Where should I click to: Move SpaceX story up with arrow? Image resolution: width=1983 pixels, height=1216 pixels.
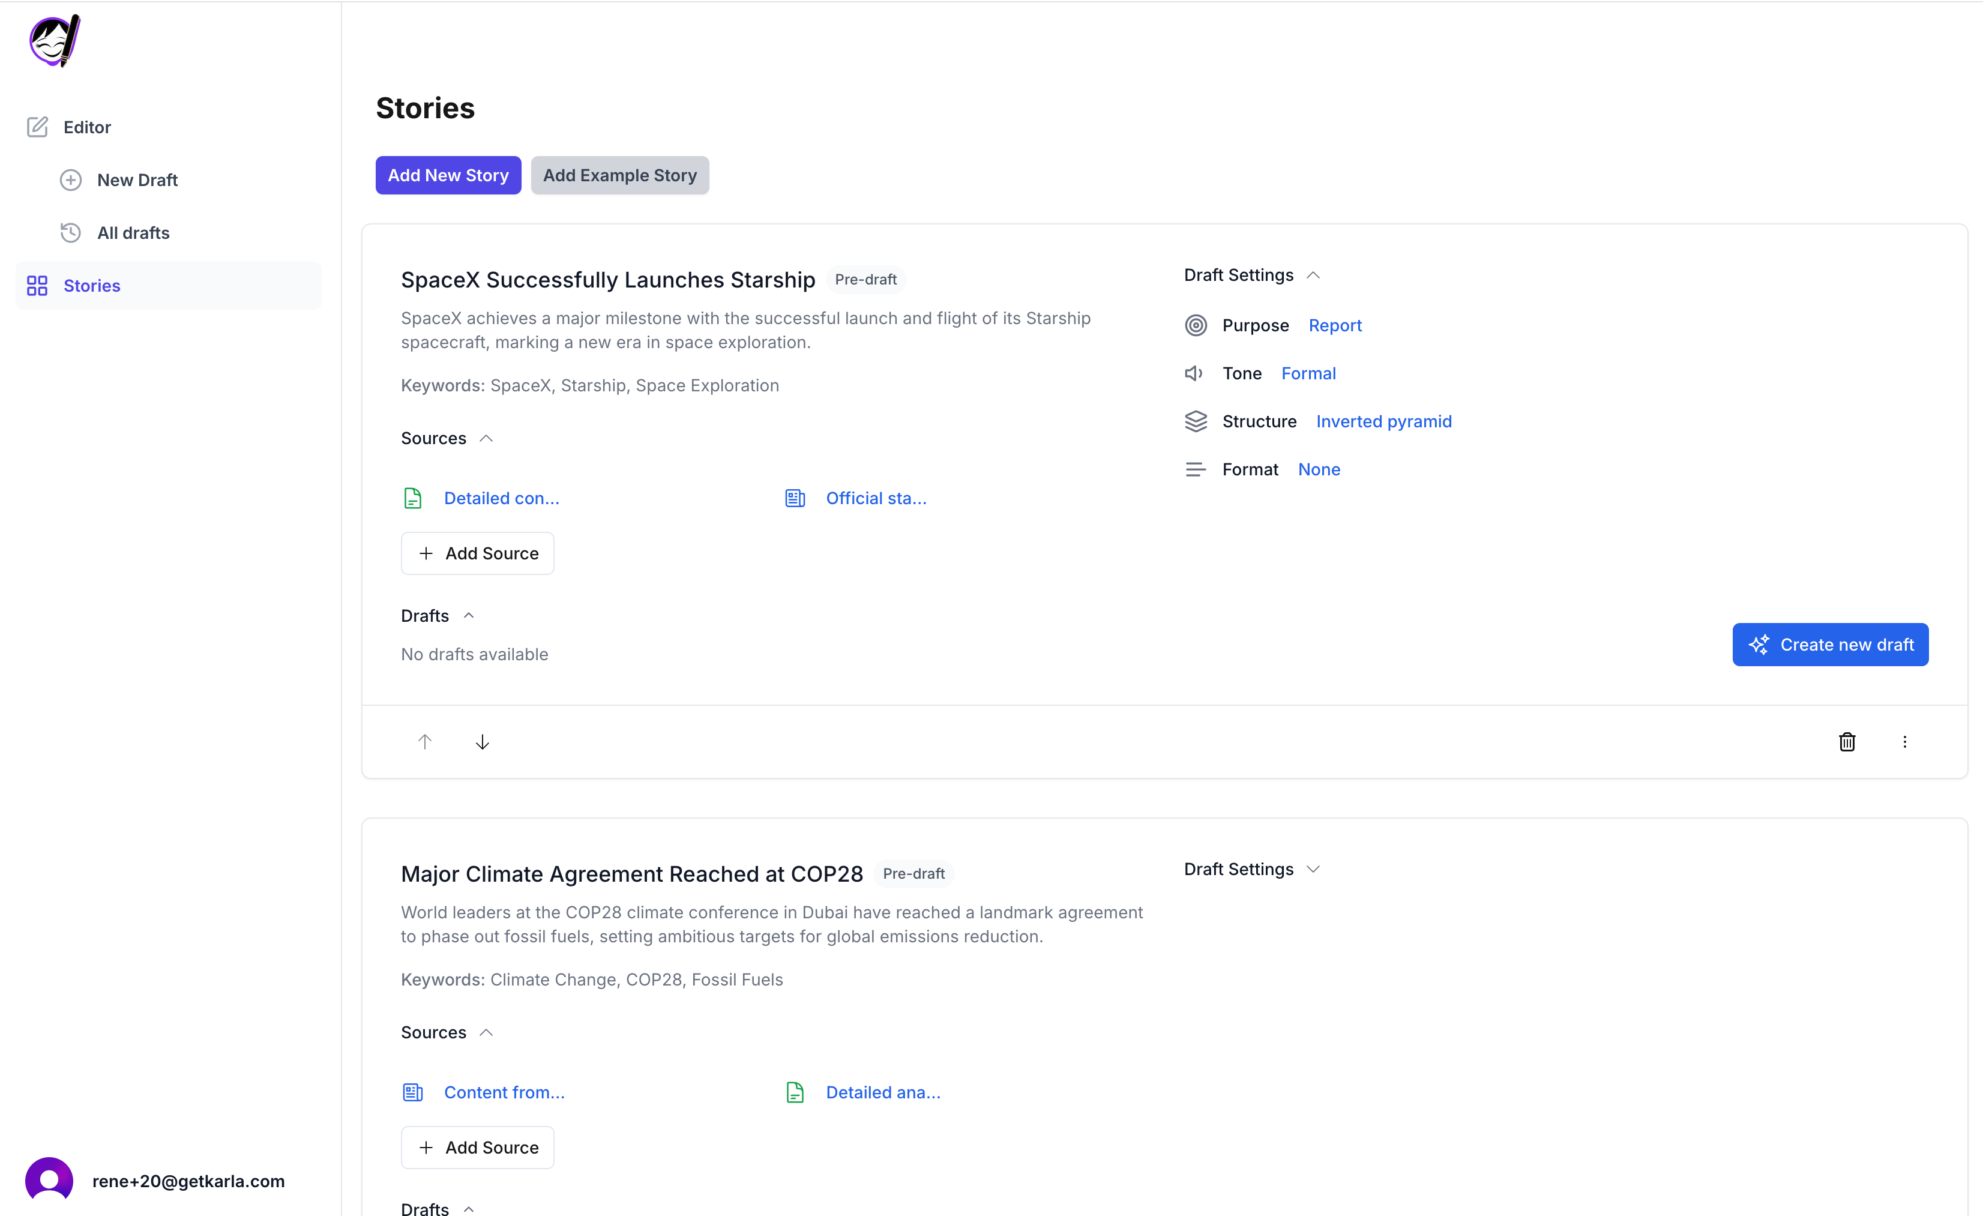coord(425,741)
